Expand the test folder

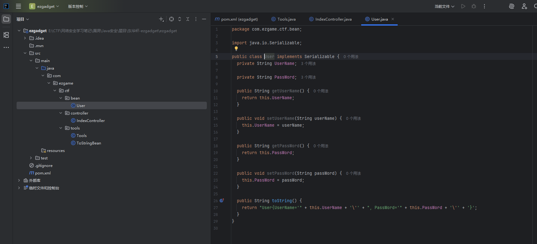click(31, 158)
